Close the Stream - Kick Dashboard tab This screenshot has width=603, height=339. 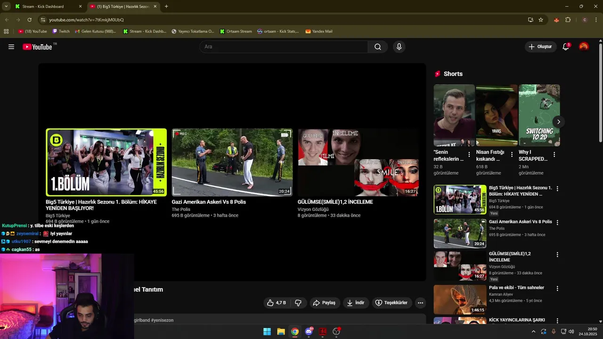(80, 7)
